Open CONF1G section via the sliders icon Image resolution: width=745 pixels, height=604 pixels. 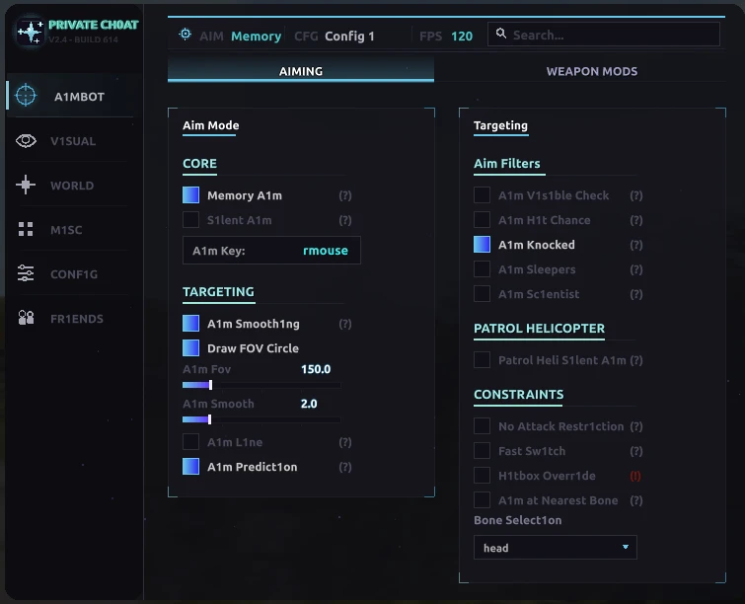[26, 273]
